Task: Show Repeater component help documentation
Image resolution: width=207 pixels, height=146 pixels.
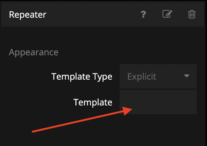Action: click(143, 14)
